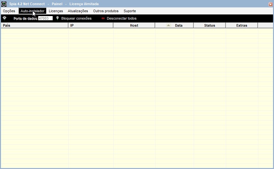
Task: Sort by the Data column header
Action: 174,25
